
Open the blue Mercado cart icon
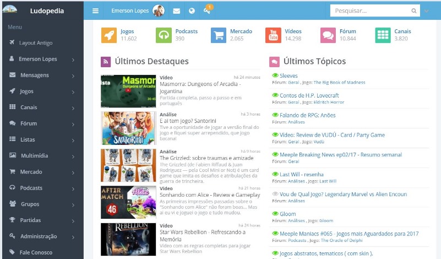coord(219,35)
